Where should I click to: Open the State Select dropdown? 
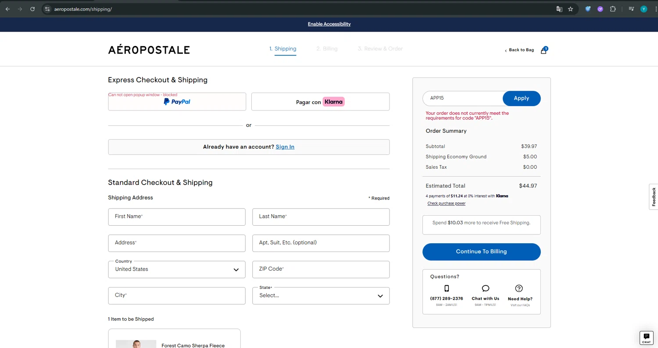coord(321,296)
